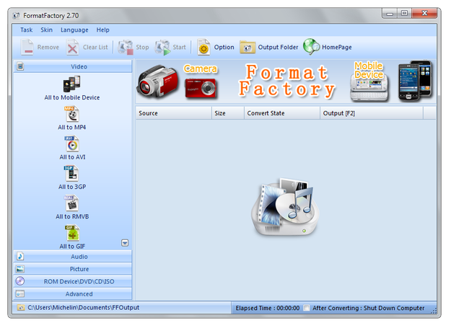Image resolution: width=451 pixels, height=328 pixels.
Task: Open the HomePage globe icon
Action: click(311, 47)
